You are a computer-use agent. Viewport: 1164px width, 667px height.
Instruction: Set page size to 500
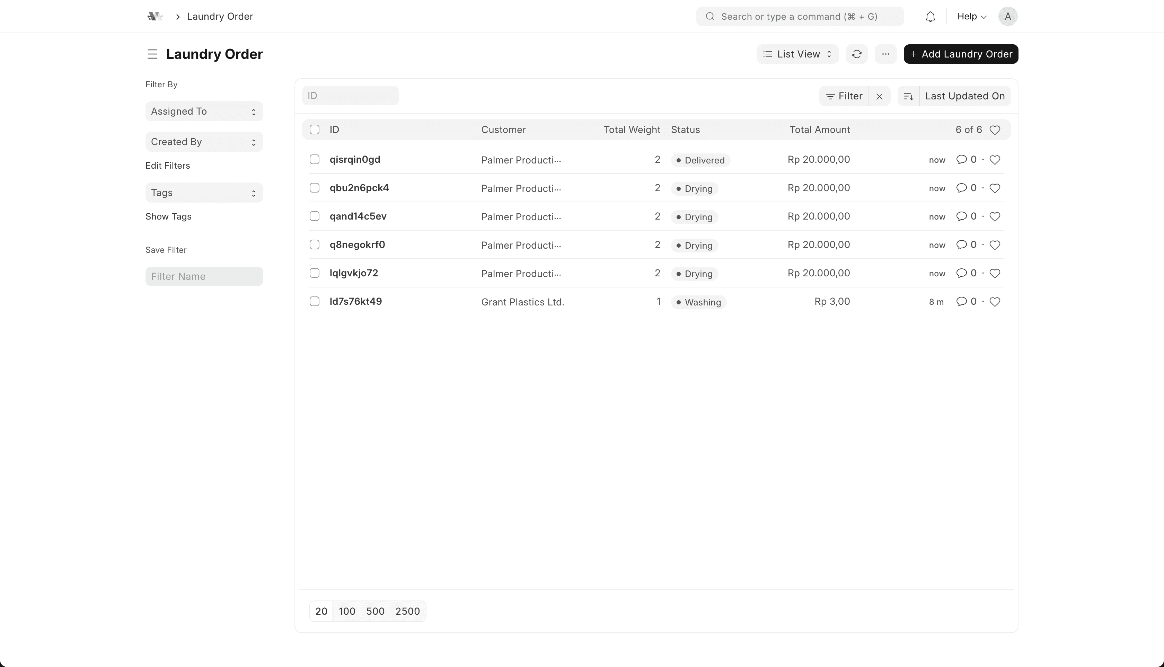pos(375,611)
